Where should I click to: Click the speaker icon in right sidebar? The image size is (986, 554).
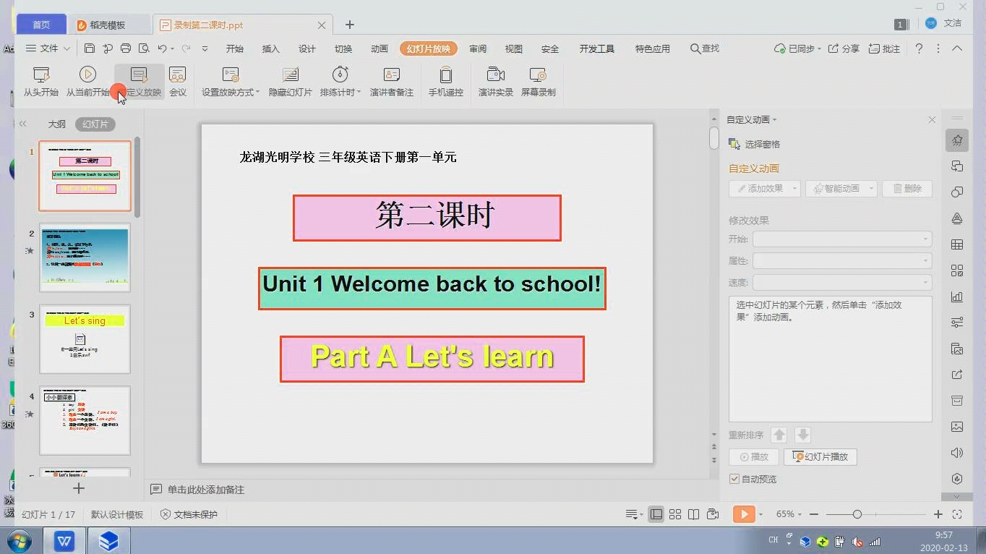tap(957, 453)
